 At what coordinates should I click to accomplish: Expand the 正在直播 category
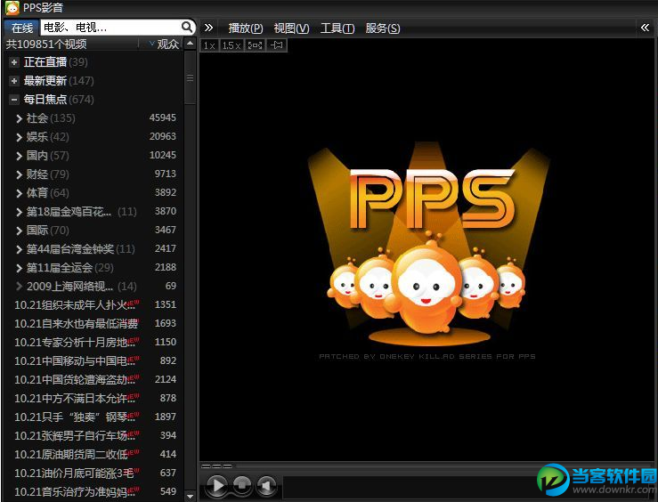[x=14, y=62]
